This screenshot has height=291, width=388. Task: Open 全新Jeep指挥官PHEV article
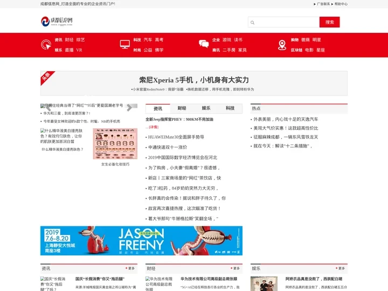(x=179, y=119)
